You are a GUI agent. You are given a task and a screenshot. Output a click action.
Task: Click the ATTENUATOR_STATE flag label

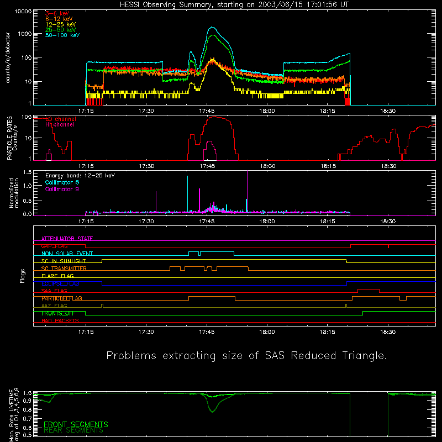[x=67, y=239]
